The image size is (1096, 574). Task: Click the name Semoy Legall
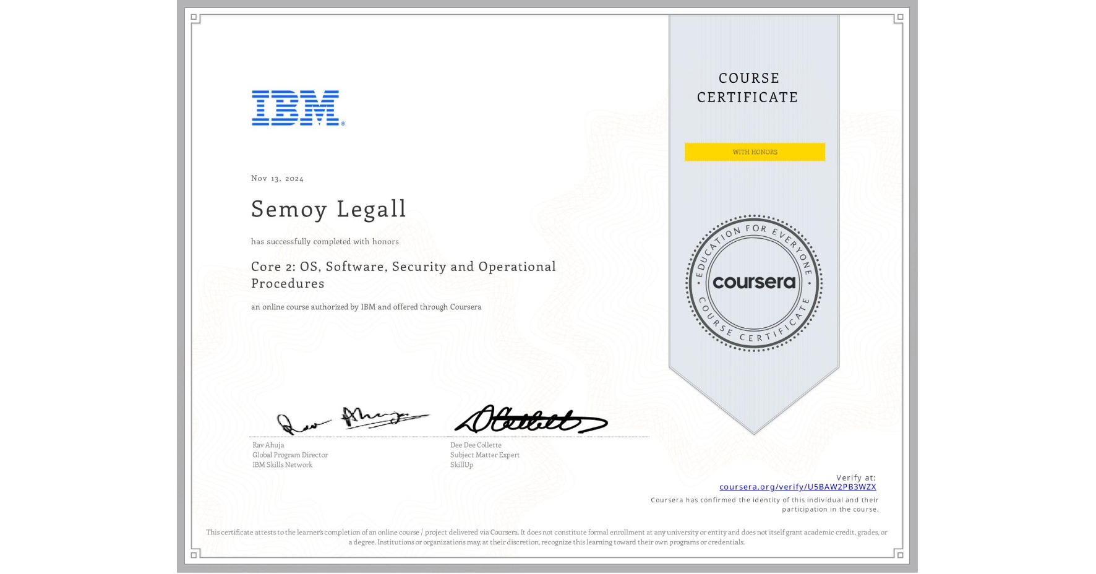click(328, 209)
